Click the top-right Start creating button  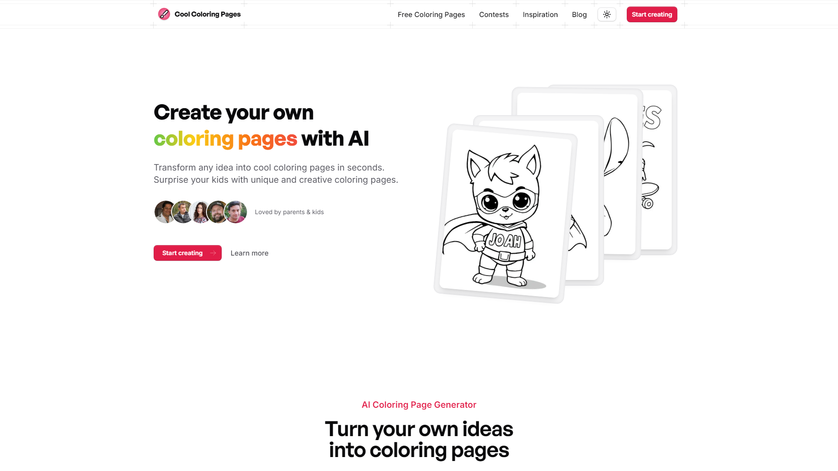tap(652, 14)
